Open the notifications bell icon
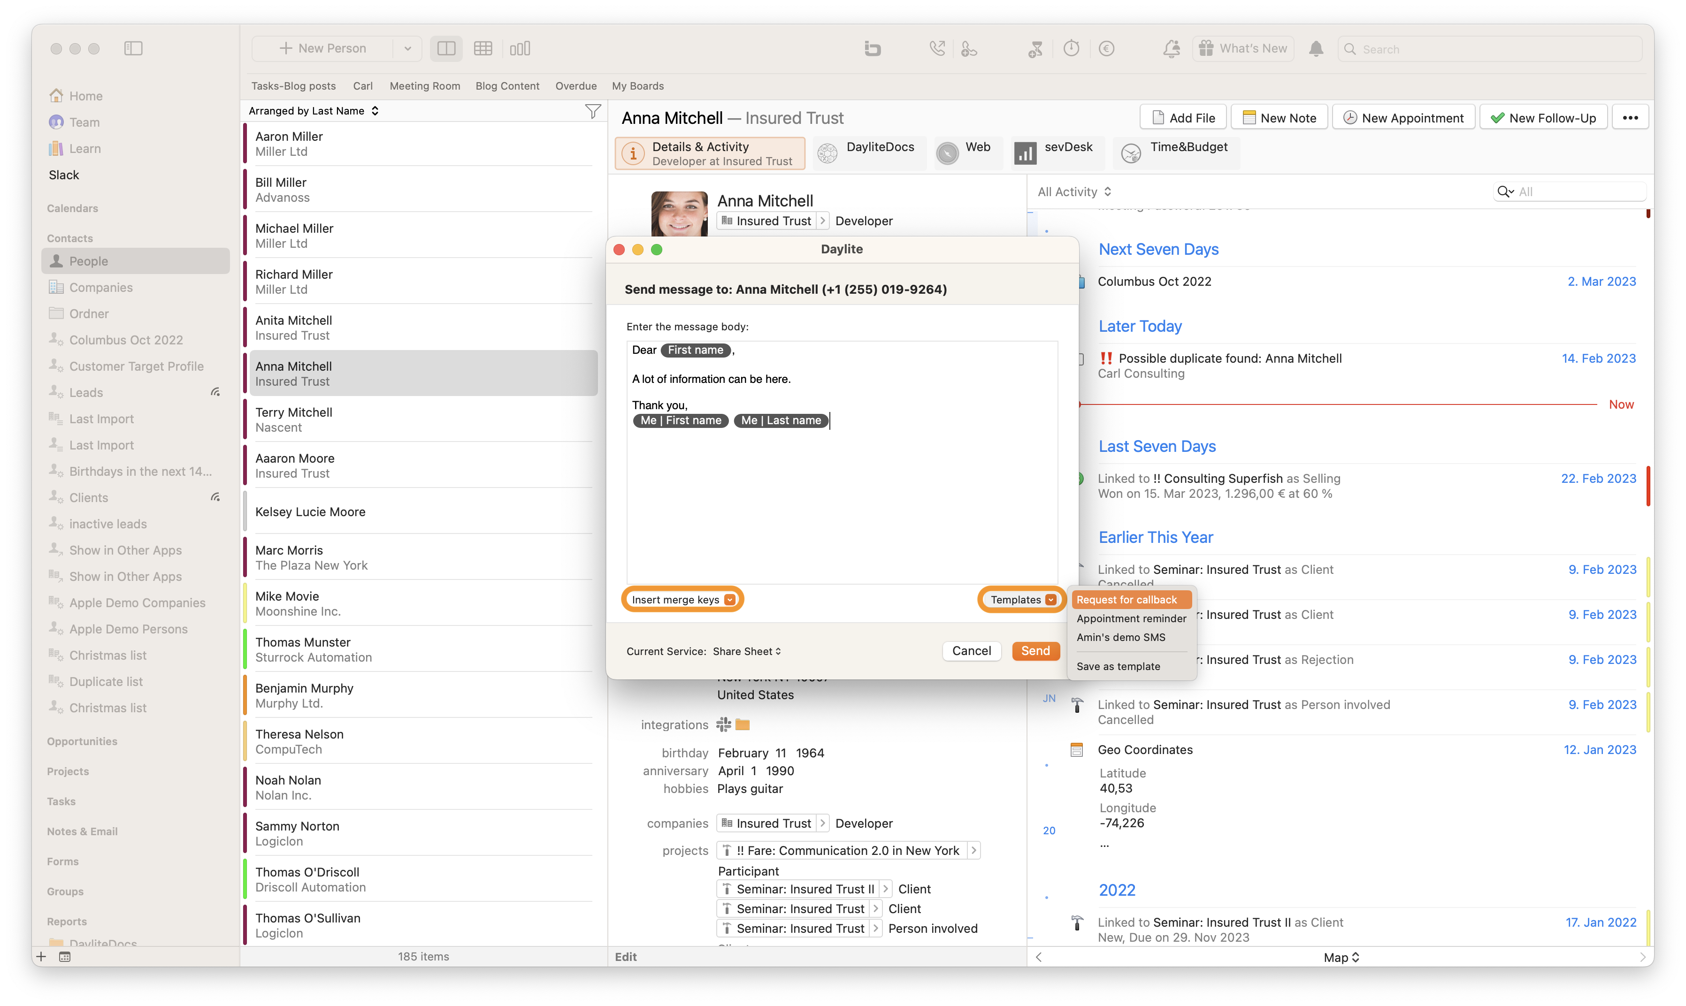1686x1006 pixels. 1316,48
